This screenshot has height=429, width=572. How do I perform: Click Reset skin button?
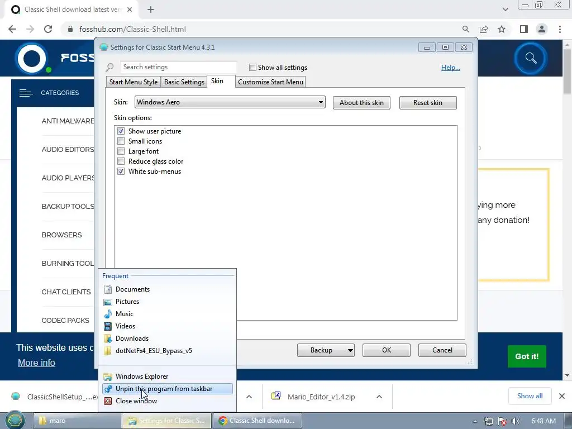point(428,103)
